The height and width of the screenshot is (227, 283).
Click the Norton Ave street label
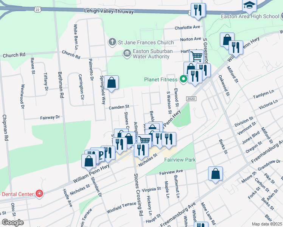[x=191, y=39]
